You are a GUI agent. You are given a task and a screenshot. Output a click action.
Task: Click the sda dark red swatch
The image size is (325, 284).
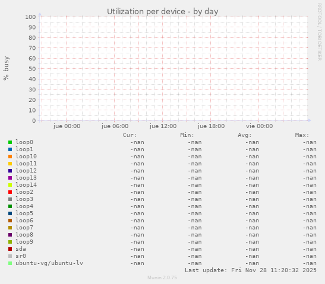click(x=10, y=249)
